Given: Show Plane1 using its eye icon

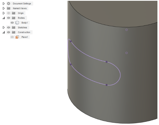Looking at the screenshot, I should (x=12, y=37).
